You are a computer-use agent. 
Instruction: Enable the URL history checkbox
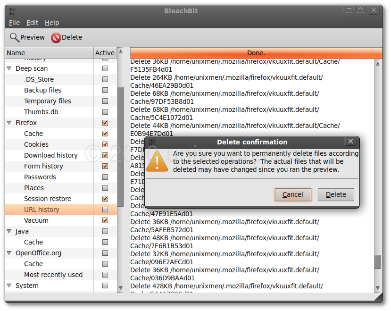105,210
